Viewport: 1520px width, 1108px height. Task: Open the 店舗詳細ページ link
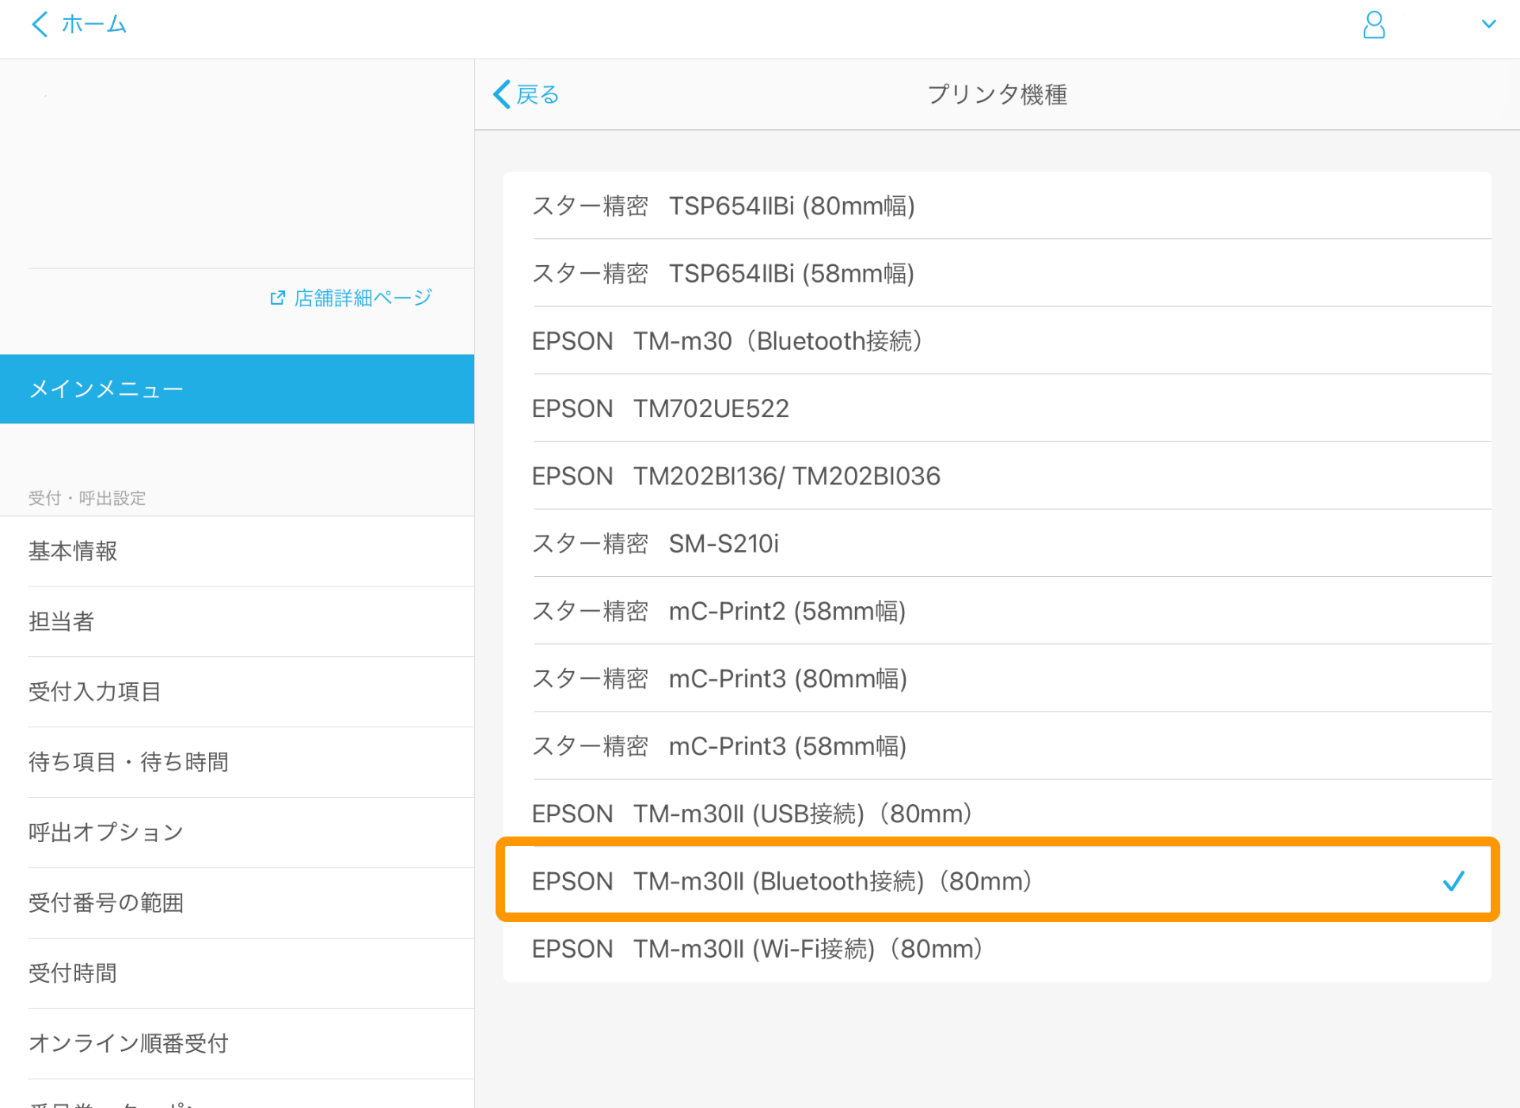coord(363,298)
